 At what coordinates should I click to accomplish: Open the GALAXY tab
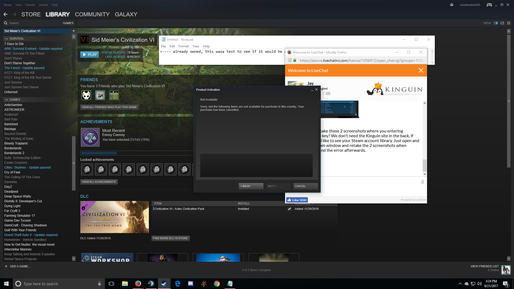coord(126,14)
